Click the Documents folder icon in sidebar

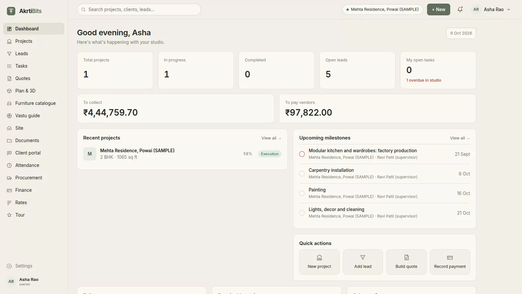click(9, 140)
